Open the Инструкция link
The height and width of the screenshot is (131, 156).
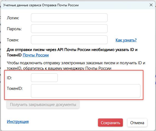[x=18, y=121]
